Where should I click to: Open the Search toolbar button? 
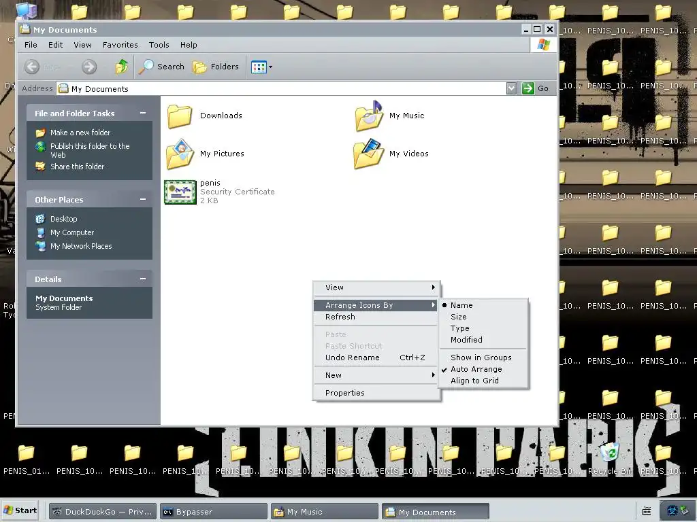161,67
